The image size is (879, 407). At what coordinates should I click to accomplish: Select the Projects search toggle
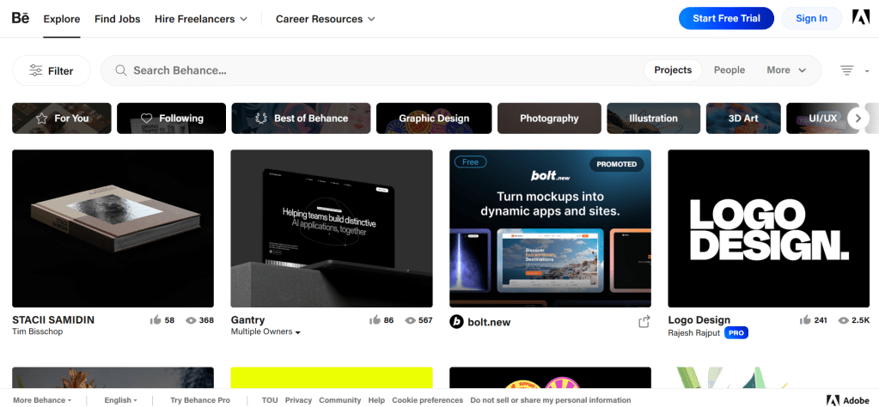pos(673,70)
